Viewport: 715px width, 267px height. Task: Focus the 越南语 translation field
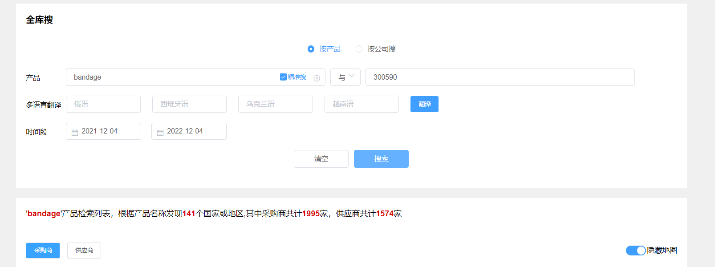click(362, 104)
